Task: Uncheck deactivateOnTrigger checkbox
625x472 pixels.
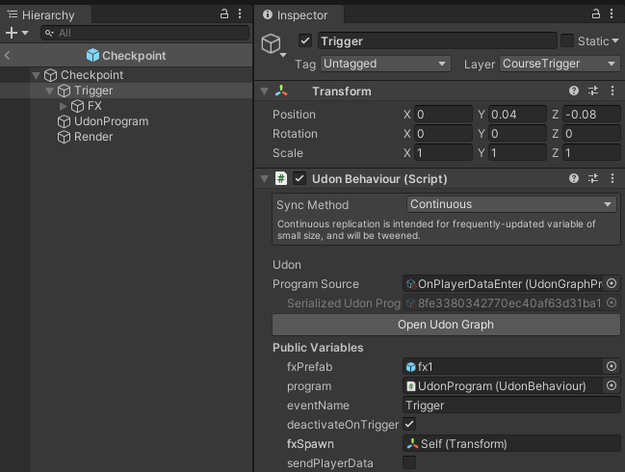Action: [409, 424]
